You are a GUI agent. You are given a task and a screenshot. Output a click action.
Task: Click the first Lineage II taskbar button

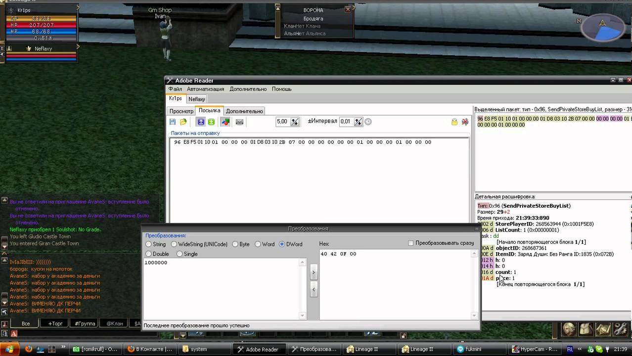(370, 349)
